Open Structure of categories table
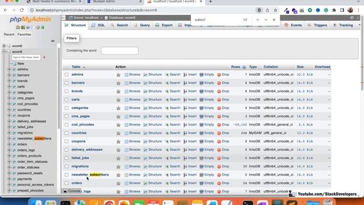364x205 pixels. [x=152, y=108]
